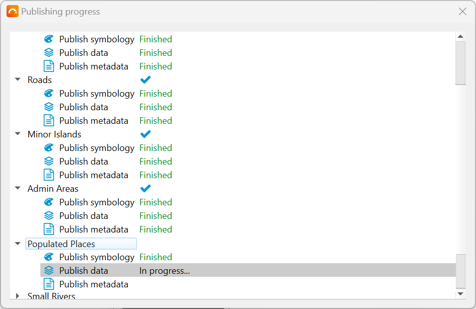The height and width of the screenshot is (309, 476).
Task: Select the Publish symbology icon under Admin Areas
Action: 48,202
